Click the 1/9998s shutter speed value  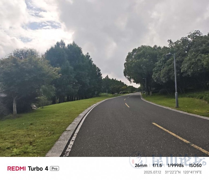(176, 166)
